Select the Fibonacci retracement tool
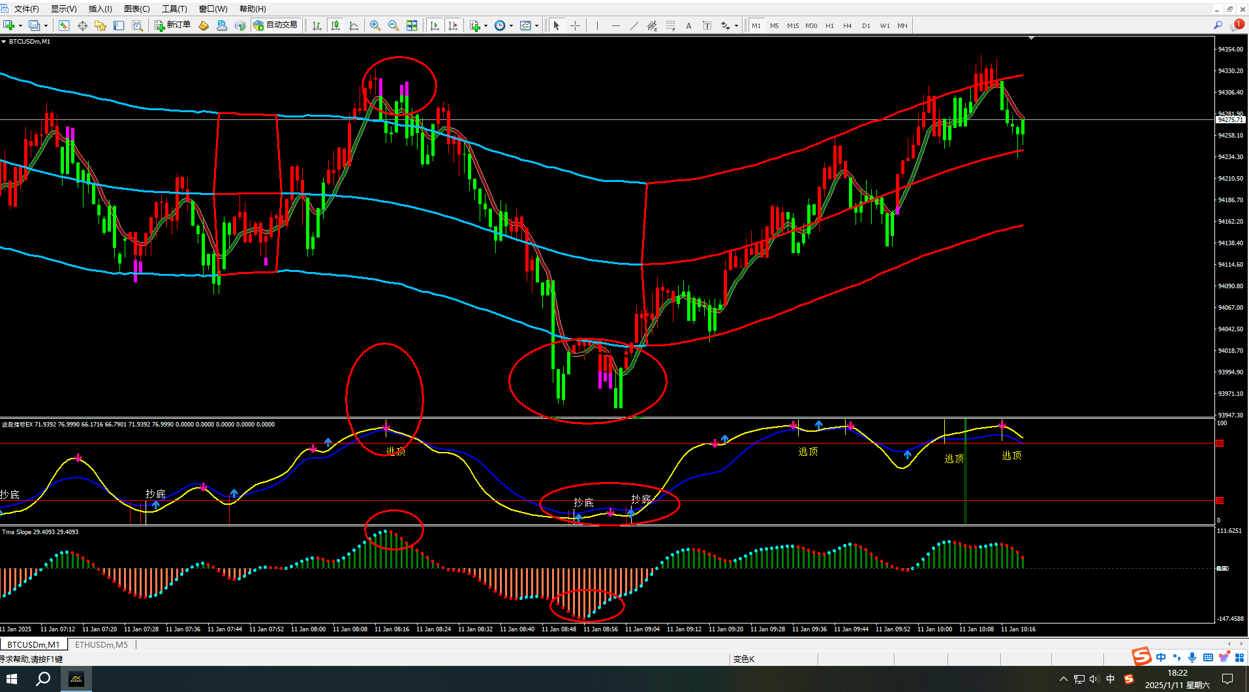Viewport: 1249px width, 692px height. (x=670, y=25)
